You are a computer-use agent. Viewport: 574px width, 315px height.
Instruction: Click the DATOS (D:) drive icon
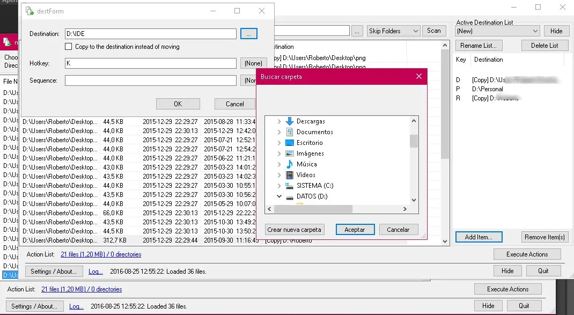point(290,197)
